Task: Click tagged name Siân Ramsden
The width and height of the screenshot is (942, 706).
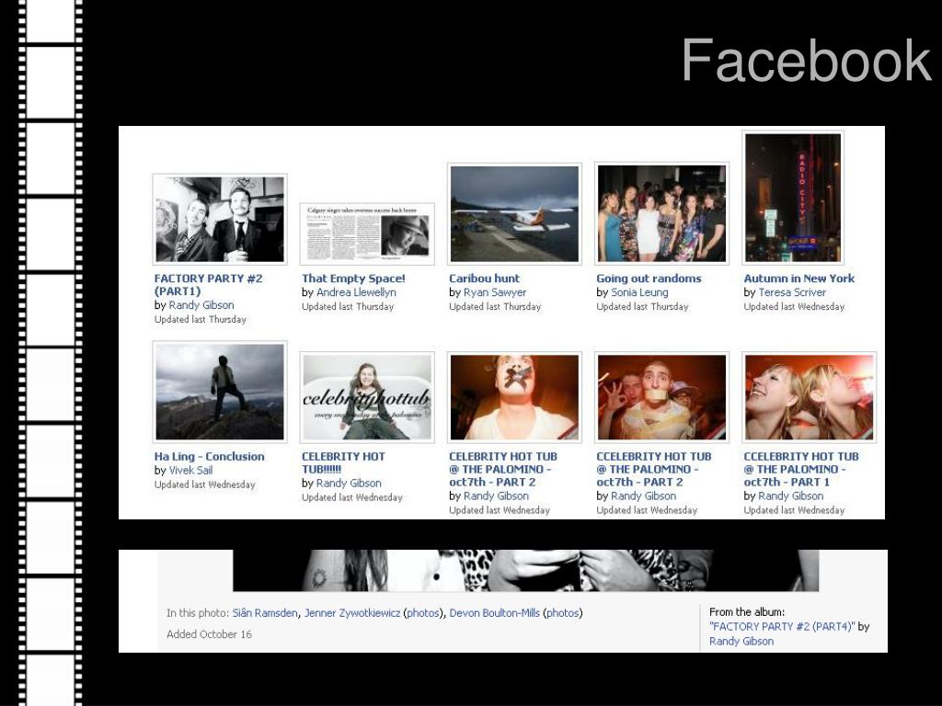Action: [265, 613]
